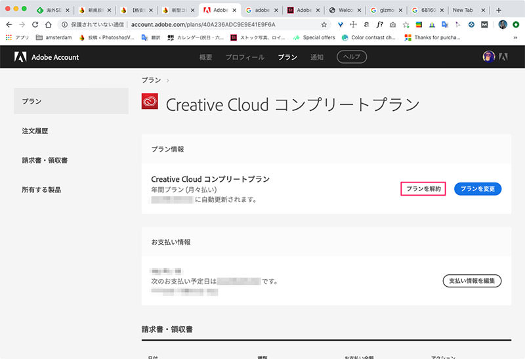Screen dimensions: 525x359
Task: Click the 支払い情報を編集 button
Action: 472,281
